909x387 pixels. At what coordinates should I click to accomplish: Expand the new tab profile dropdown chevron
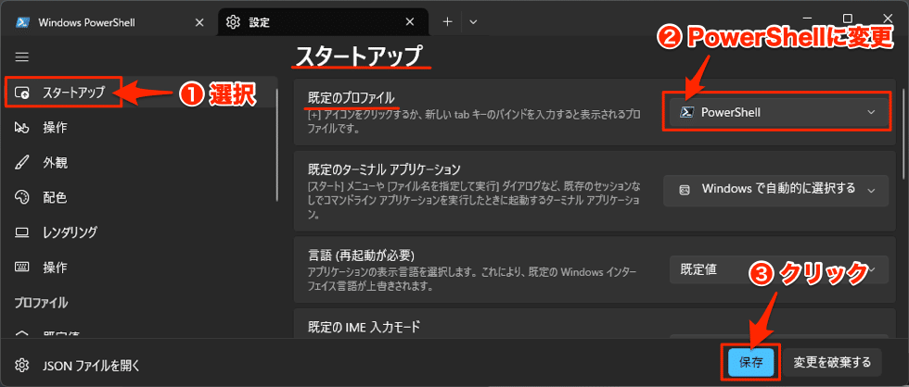coord(473,22)
